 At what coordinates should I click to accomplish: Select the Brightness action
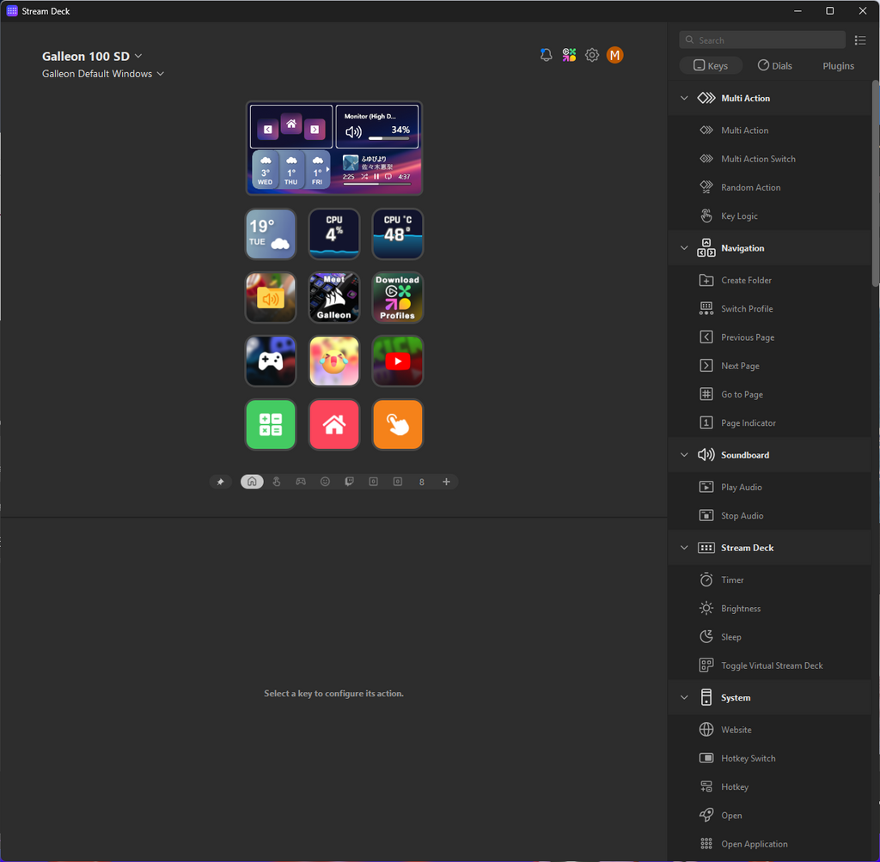[x=739, y=608]
